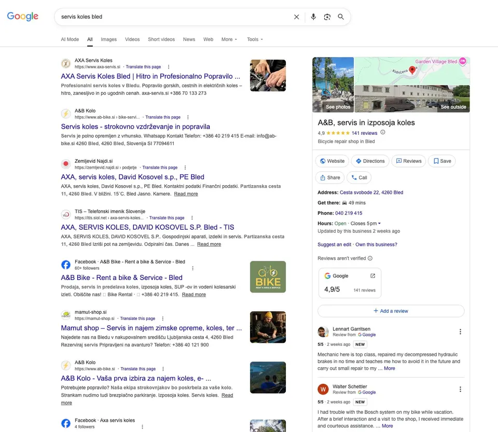The image size is (498, 432).
Task: Focus the search field with servis koles bled
Action: [175, 17]
